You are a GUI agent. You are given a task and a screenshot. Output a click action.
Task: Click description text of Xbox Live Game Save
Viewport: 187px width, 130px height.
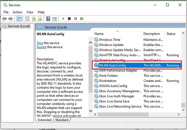coord(153,101)
